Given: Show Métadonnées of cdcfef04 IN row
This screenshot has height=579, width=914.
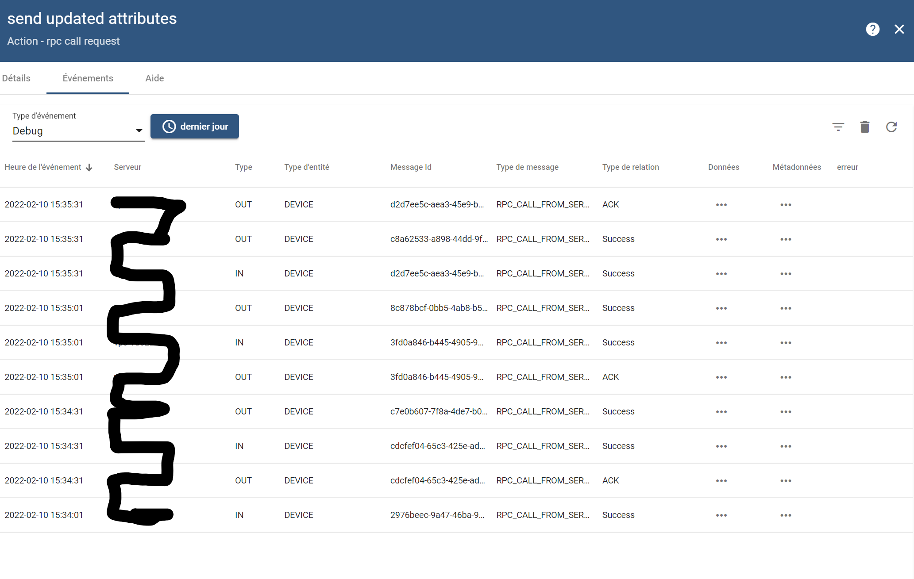Looking at the screenshot, I should pos(786,446).
